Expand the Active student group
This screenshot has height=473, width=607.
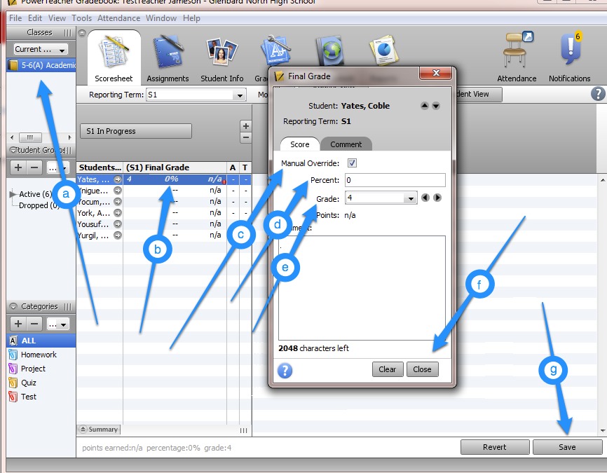pos(13,194)
